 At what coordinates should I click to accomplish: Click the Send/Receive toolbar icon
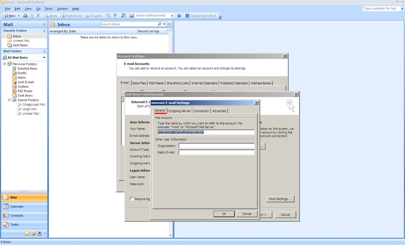[x=123, y=16]
